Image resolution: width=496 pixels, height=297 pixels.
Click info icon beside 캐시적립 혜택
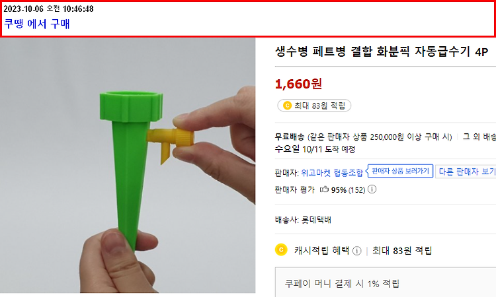(357, 251)
